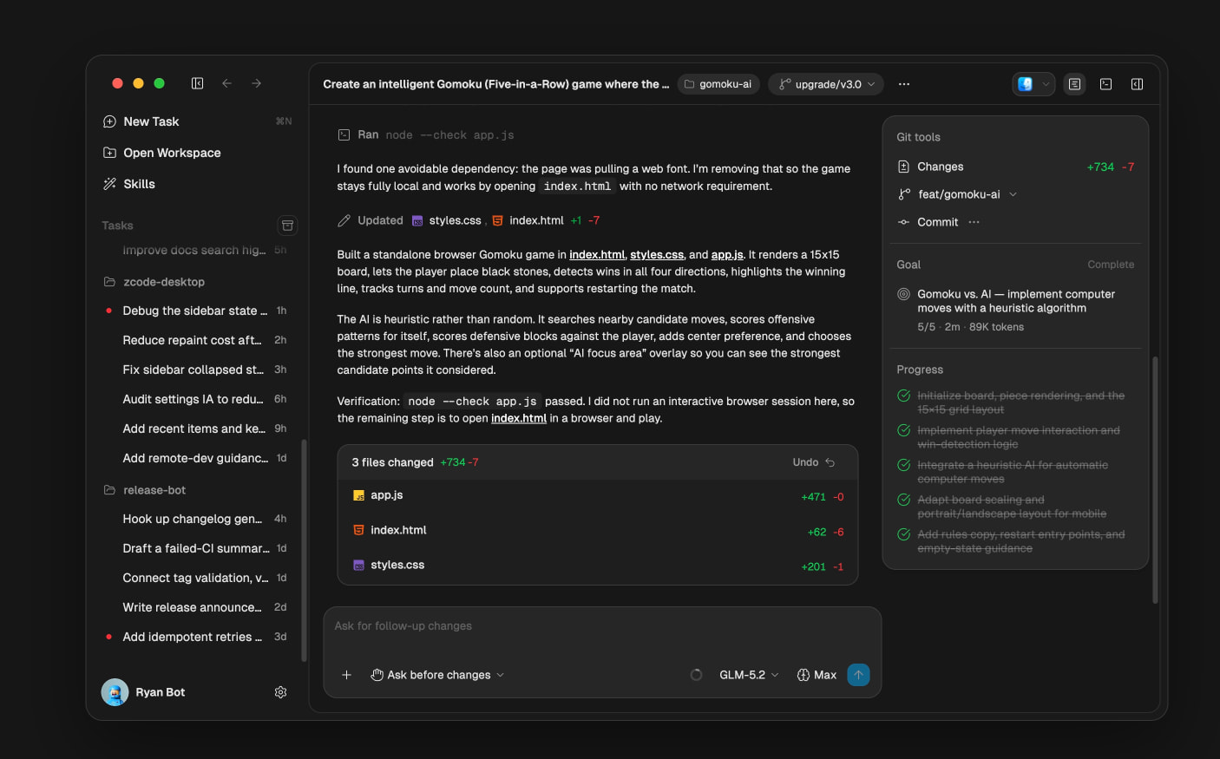Open the three-dots menu in the header
Screen dimensions: 1220x759
pos(904,84)
